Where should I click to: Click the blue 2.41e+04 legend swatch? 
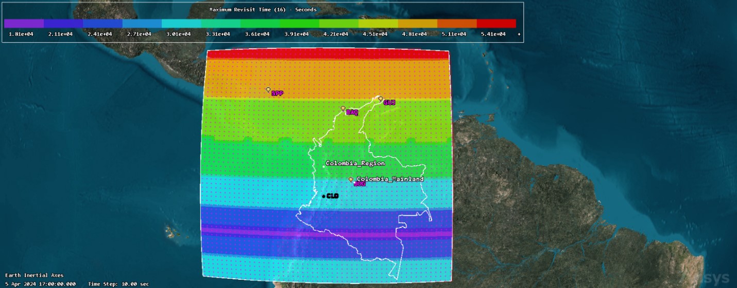click(x=102, y=24)
